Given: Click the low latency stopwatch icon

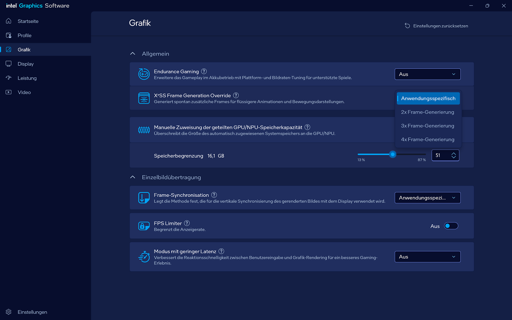Looking at the screenshot, I should coord(144,256).
